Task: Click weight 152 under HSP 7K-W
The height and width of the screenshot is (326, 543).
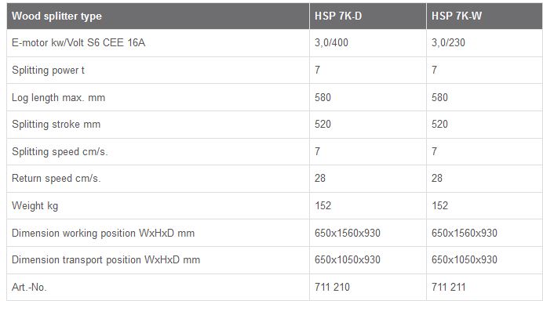Action: tap(440, 206)
